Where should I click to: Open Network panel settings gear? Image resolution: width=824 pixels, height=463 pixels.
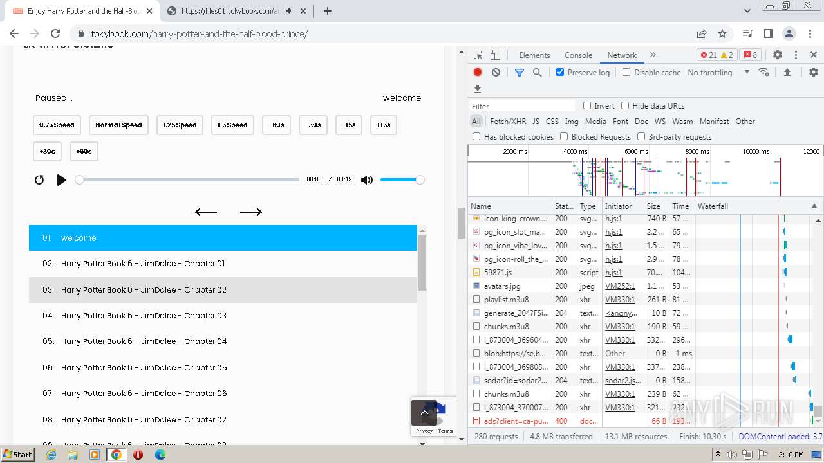coord(814,73)
